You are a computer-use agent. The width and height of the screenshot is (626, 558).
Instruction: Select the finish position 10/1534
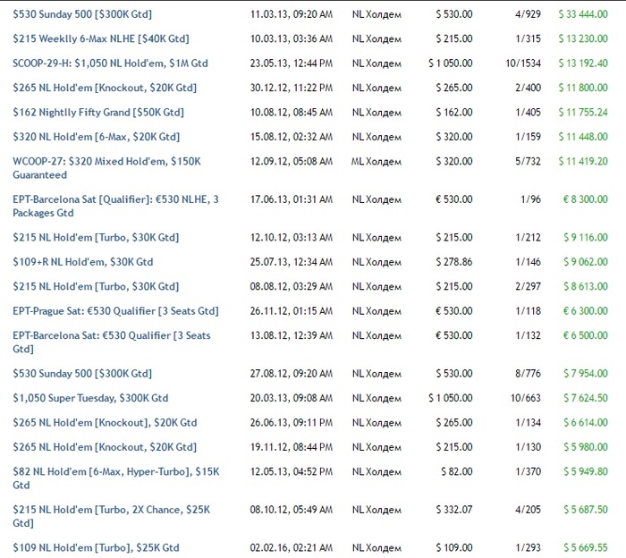[523, 63]
